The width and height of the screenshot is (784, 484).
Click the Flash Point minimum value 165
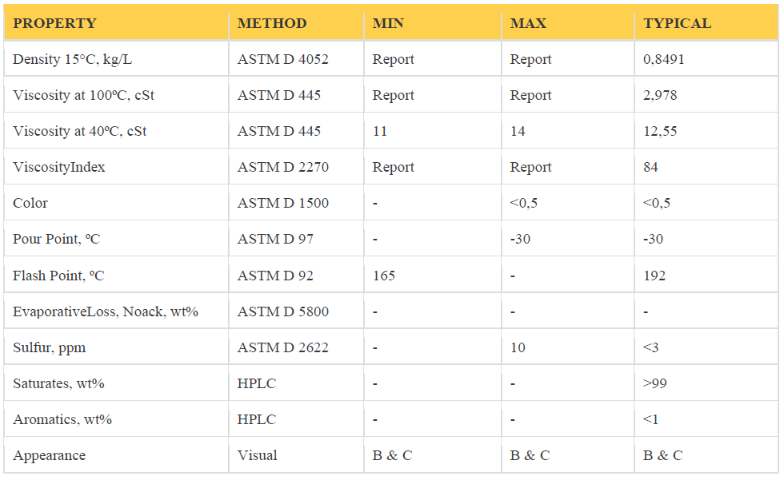[384, 276]
